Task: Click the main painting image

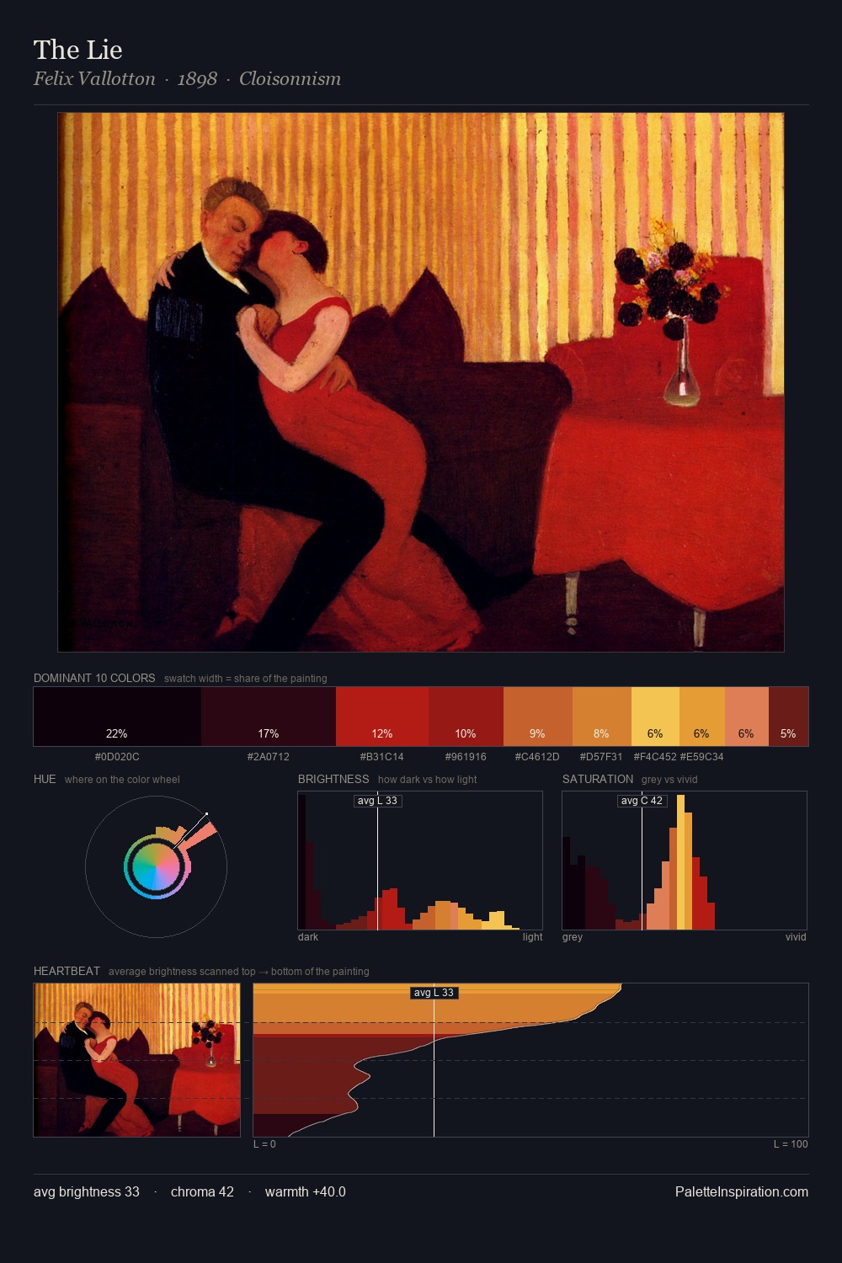Action: tap(421, 382)
